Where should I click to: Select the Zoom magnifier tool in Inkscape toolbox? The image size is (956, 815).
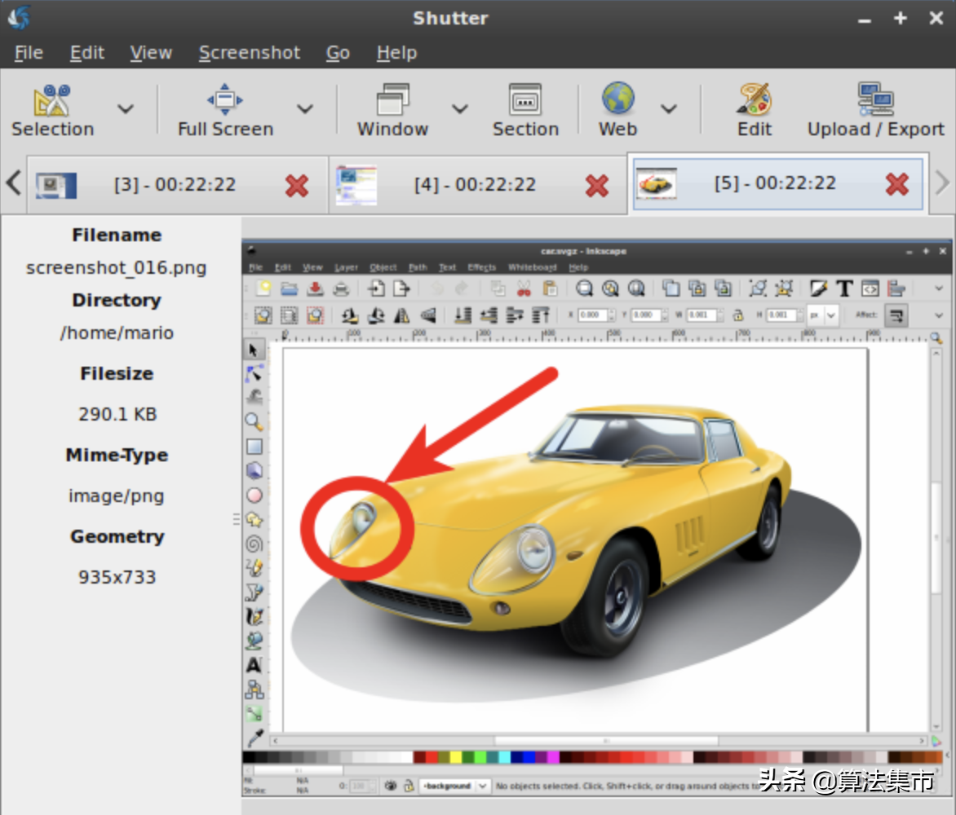pos(254,421)
